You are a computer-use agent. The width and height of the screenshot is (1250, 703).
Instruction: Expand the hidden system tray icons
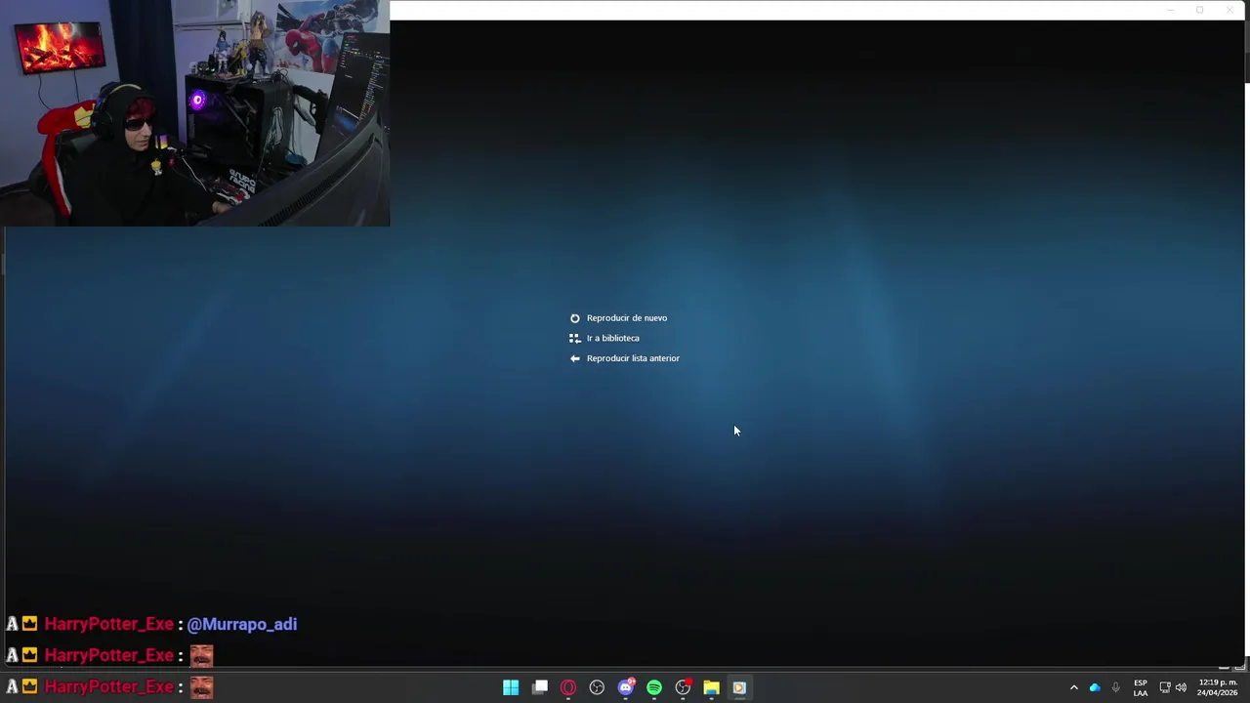coord(1074,687)
